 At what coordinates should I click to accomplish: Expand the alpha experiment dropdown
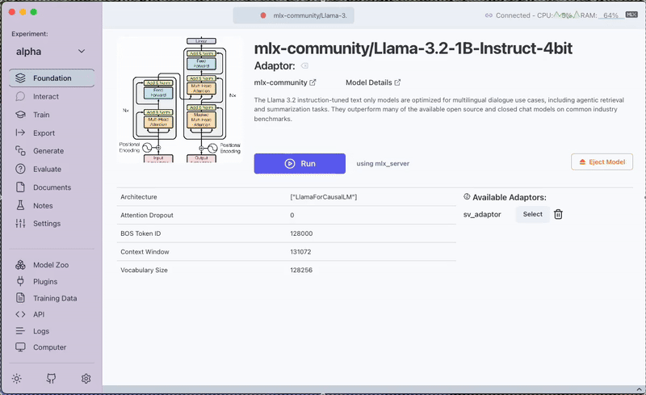pos(81,52)
